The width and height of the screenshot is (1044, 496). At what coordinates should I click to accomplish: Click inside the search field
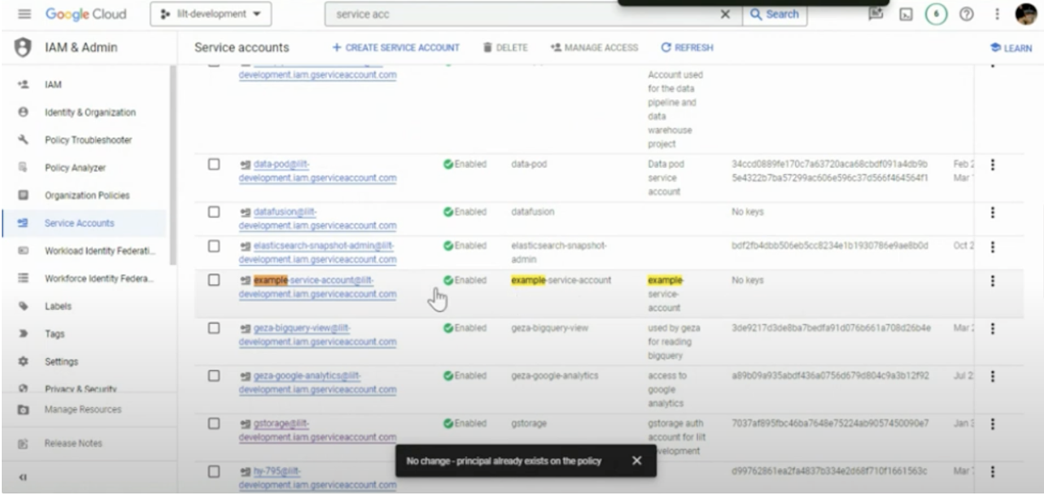(519, 14)
